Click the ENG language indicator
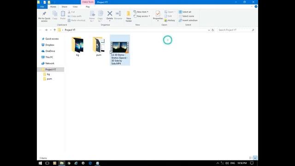 tap(232, 163)
